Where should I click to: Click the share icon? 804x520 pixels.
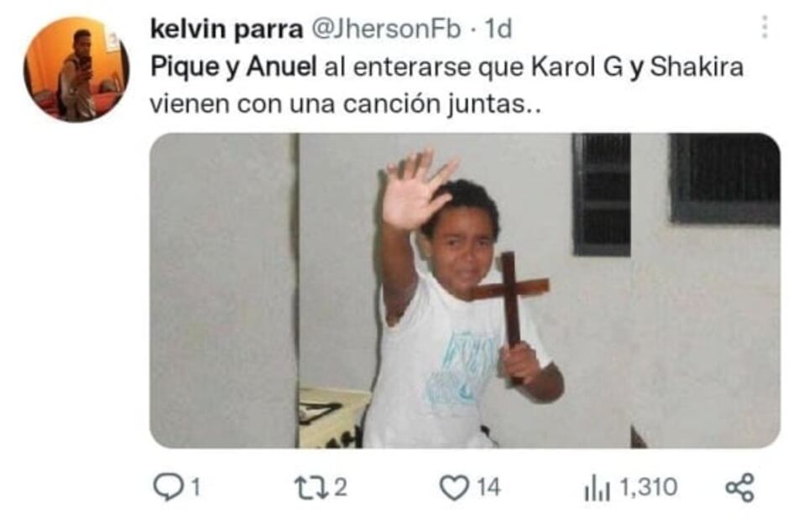click(740, 487)
